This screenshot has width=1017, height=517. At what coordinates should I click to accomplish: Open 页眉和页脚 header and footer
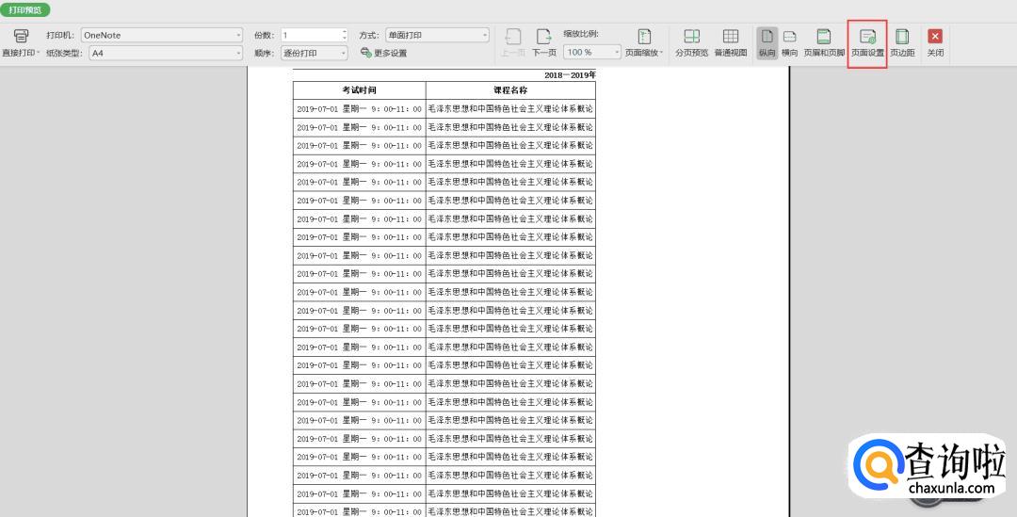824,42
